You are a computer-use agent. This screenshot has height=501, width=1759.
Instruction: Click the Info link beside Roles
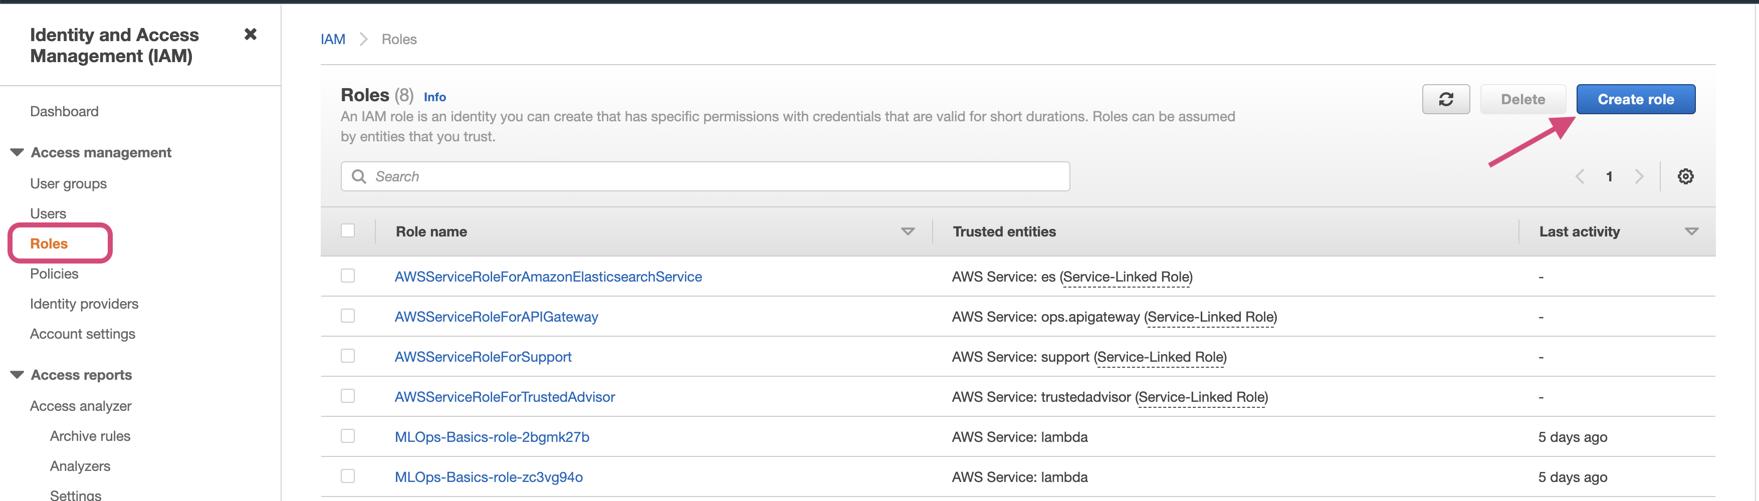[434, 97]
